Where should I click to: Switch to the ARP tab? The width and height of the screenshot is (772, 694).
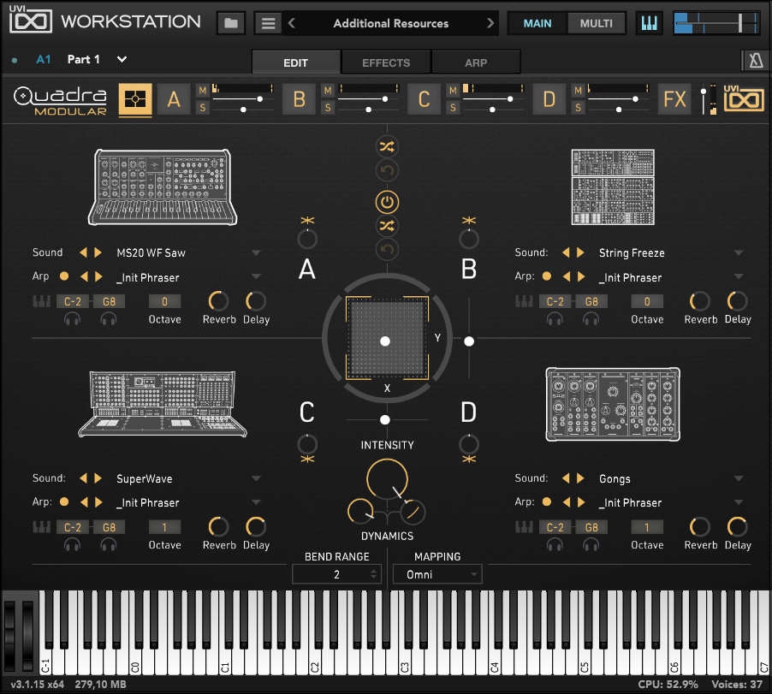tap(476, 62)
